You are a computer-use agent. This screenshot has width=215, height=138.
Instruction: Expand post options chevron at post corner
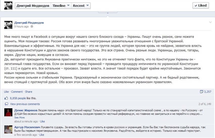tap(210, 22)
